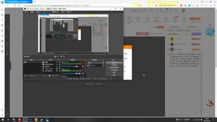Click Exit (退出) button in OBS Controls
217x122 pixels.
click(114, 75)
